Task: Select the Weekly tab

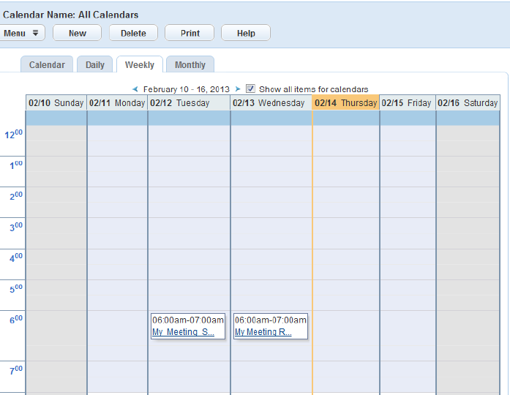Action: coord(140,64)
